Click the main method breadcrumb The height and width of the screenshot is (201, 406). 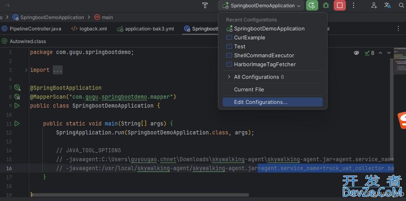click(x=104, y=17)
